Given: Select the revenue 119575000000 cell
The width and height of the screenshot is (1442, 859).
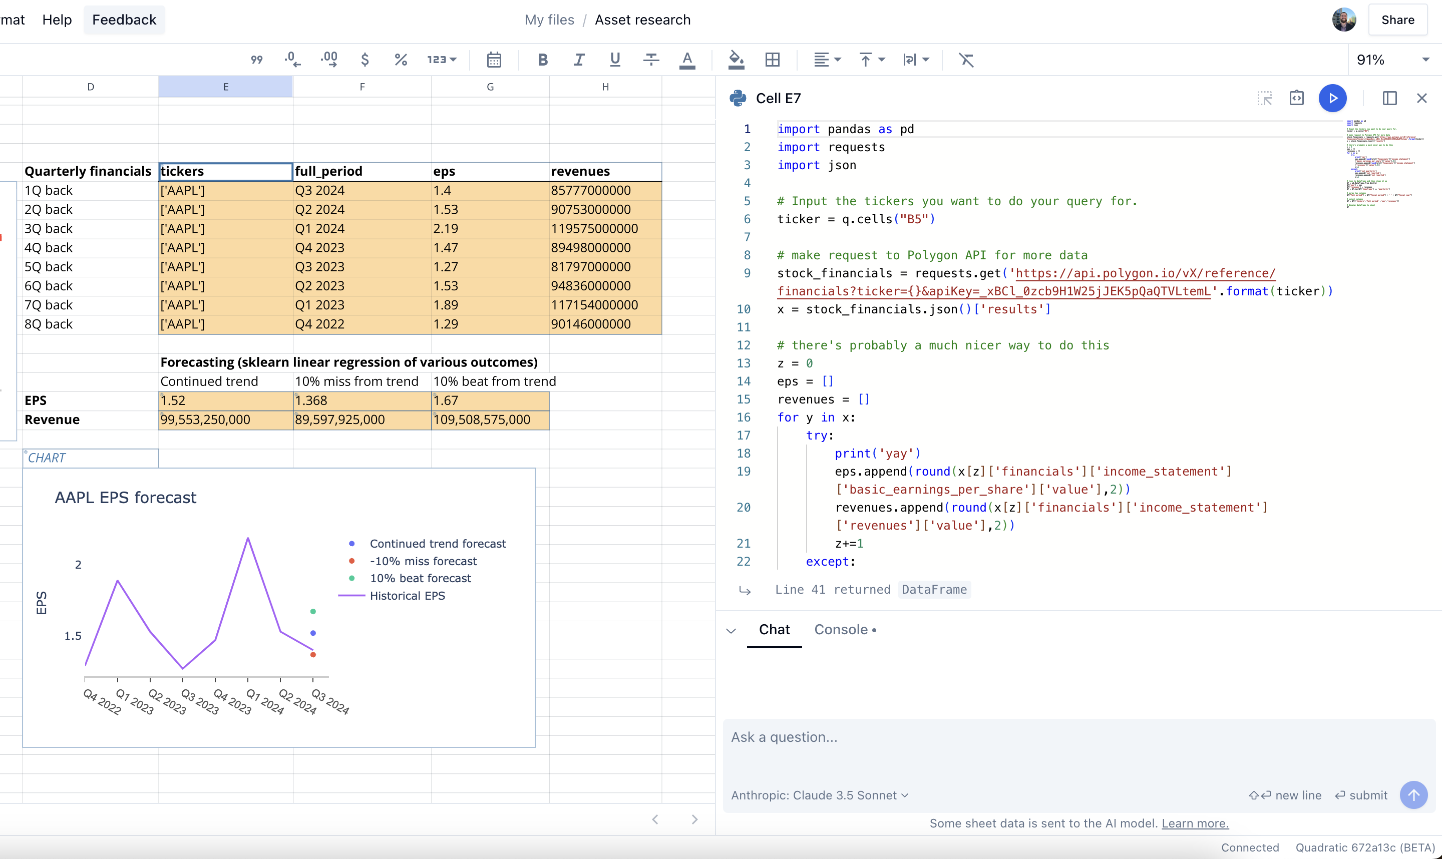Looking at the screenshot, I should point(605,229).
